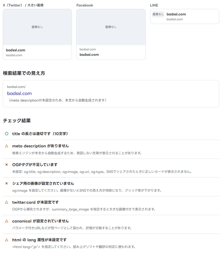Click title の長さは適切です（10文字）text
The width and height of the screenshot is (222, 255).
(40, 134)
